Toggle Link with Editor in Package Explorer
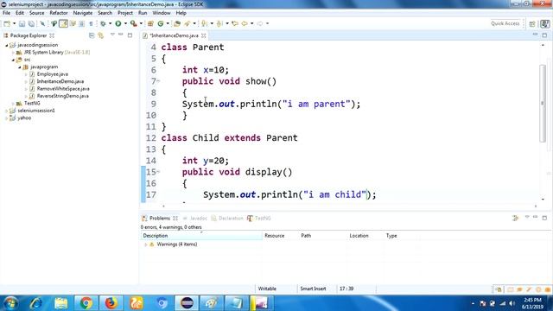The width and height of the screenshot is (553, 311). (101, 35)
